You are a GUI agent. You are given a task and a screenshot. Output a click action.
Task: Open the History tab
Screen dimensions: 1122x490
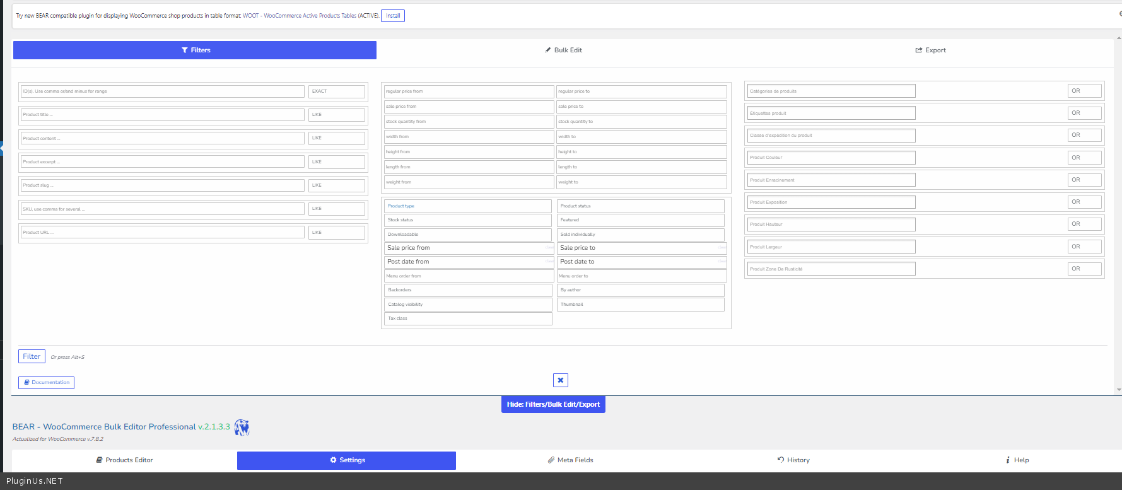tap(793, 460)
